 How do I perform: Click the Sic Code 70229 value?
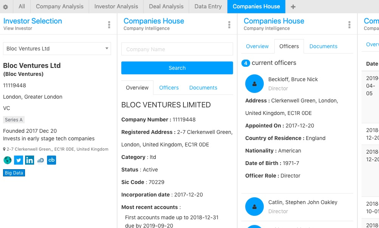[157, 182]
